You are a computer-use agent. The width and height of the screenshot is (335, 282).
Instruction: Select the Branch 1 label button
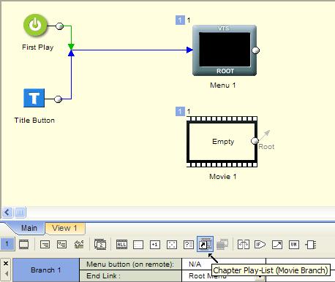tap(46, 270)
